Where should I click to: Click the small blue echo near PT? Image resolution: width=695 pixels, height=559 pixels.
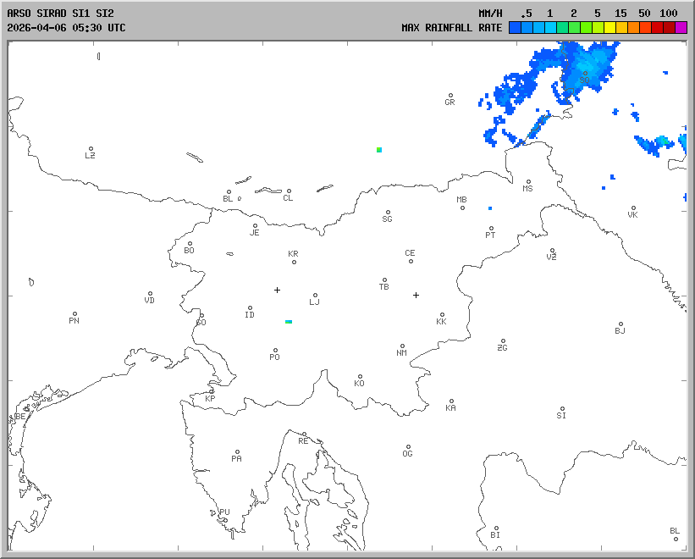[x=489, y=208]
